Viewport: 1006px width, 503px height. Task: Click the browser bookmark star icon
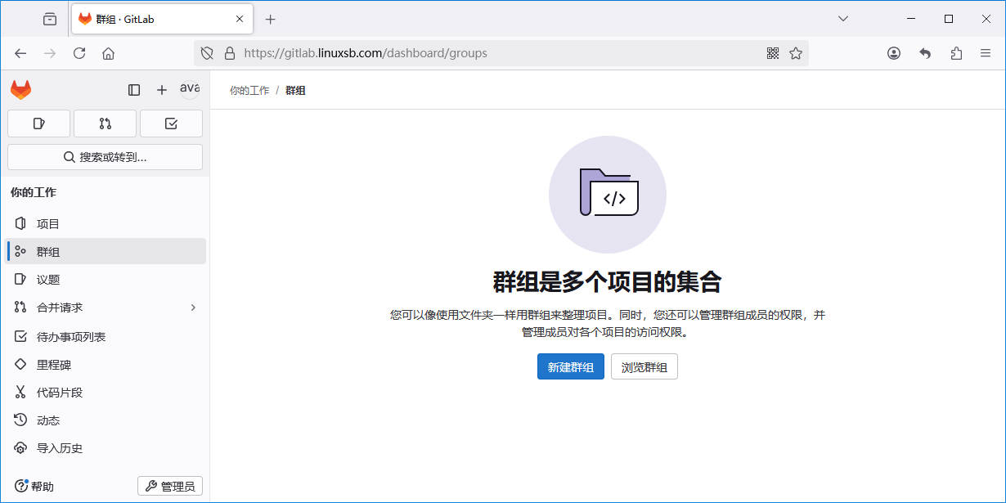[796, 53]
